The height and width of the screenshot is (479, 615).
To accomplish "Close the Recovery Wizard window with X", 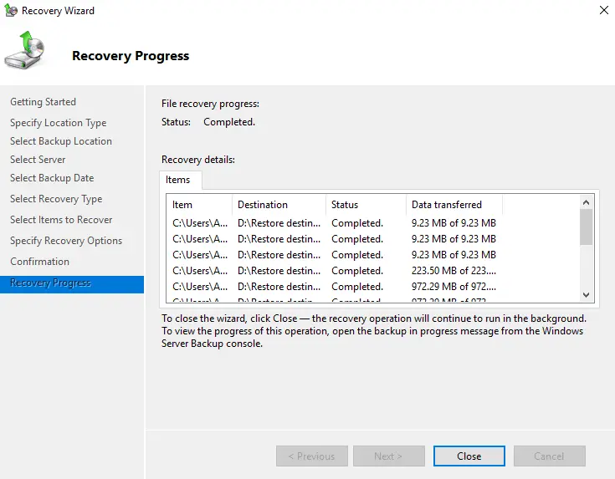I will 603,11.
